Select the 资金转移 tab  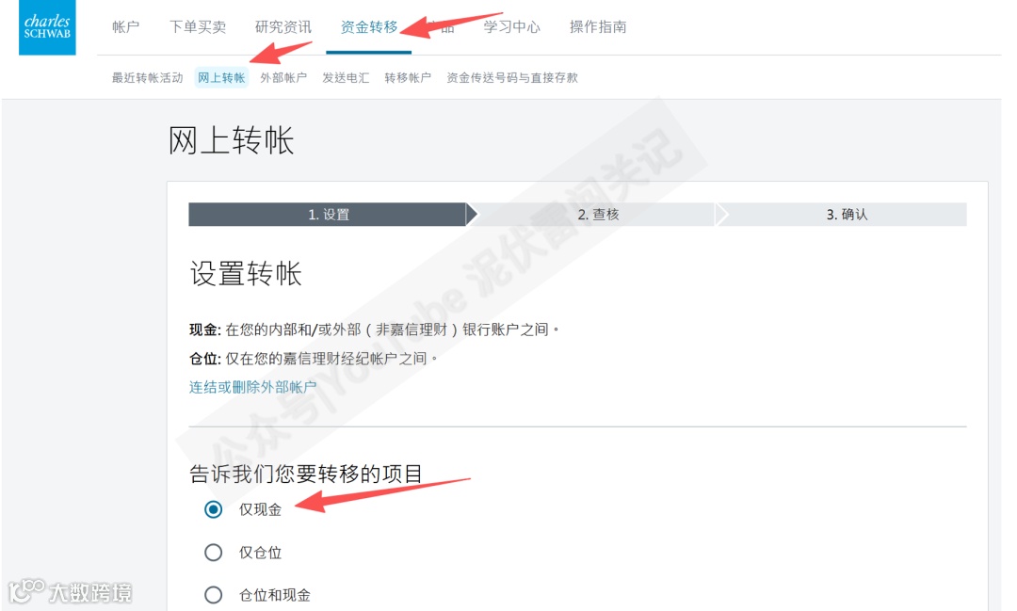(x=369, y=26)
